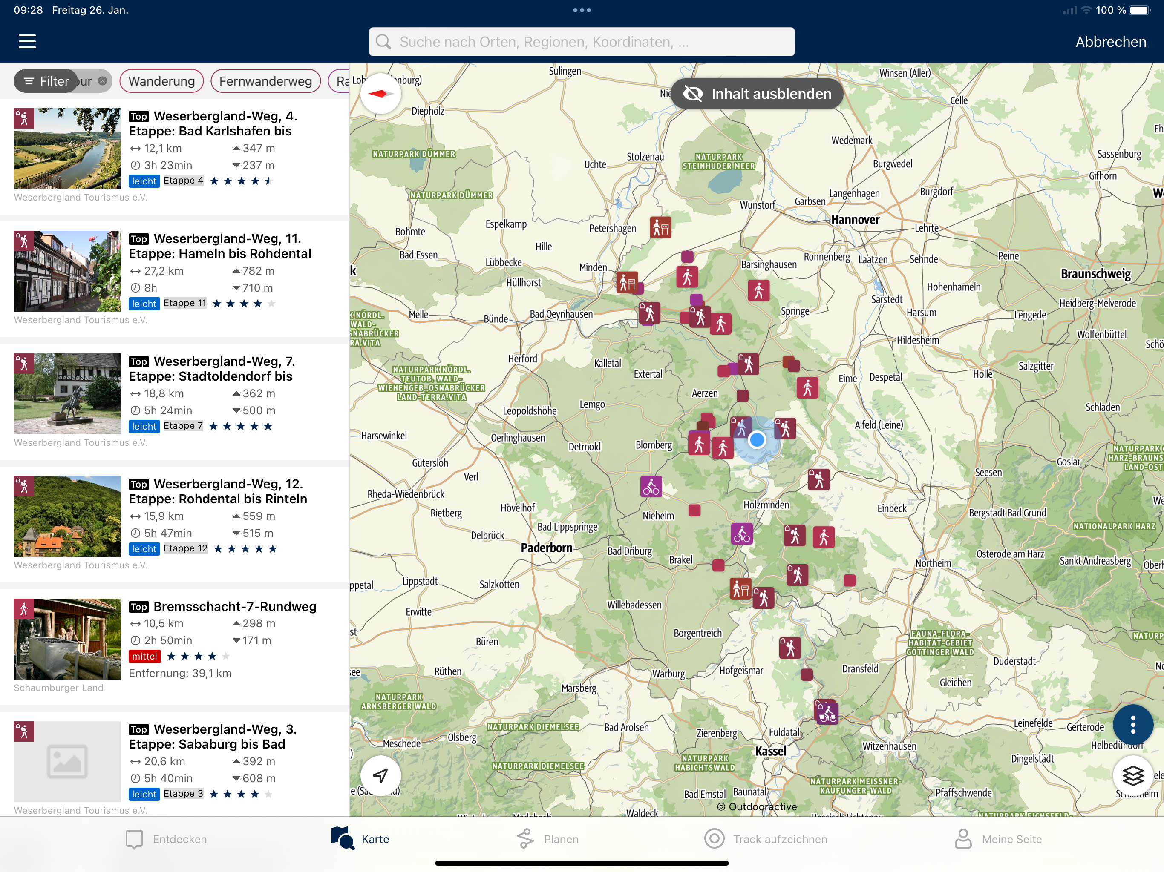The image size is (1164, 872).
Task: Select the picnic-table marker near Minden
Action: click(x=627, y=282)
